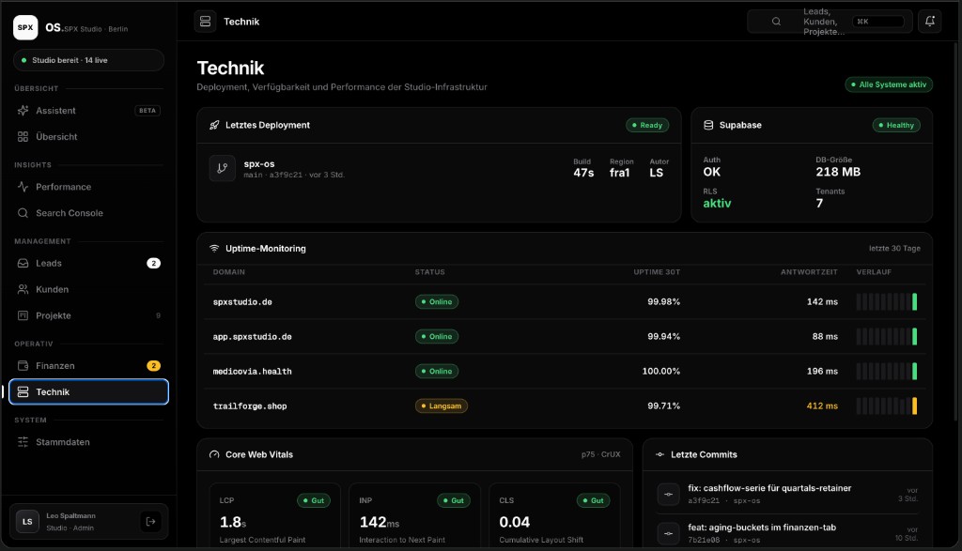Click the Search Console magnifier icon
962x551 pixels.
point(23,213)
